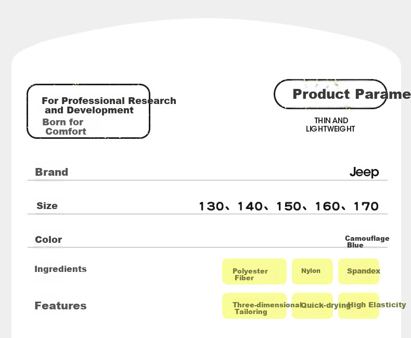Click the 'Ingredients' label
The width and height of the screenshot is (411, 338).
point(60,269)
